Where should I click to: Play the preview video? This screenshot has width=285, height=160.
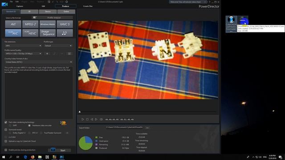pos(83,120)
